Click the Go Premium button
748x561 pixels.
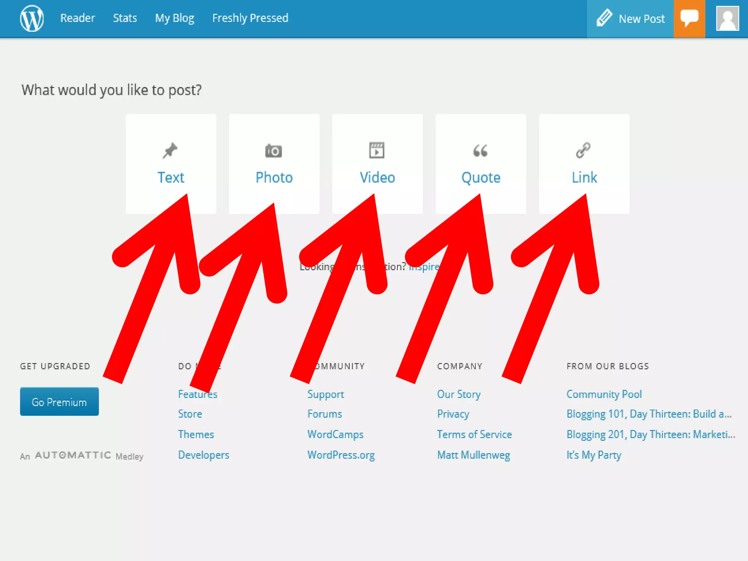(x=59, y=402)
